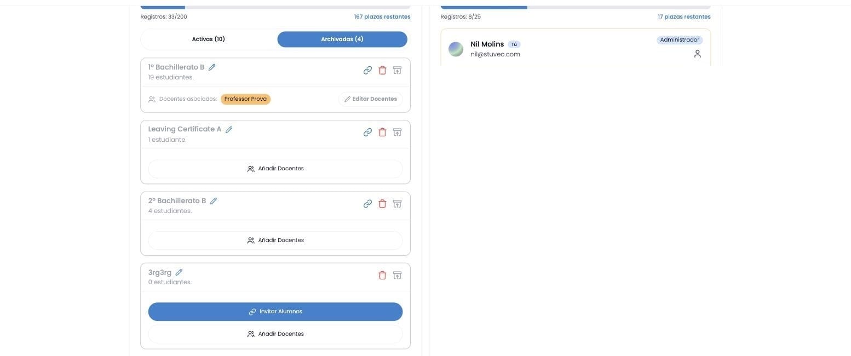The height and width of the screenshot is (356, 851).
Task: Delete the 1º Bachillerato B class
Action: point(382,70)
